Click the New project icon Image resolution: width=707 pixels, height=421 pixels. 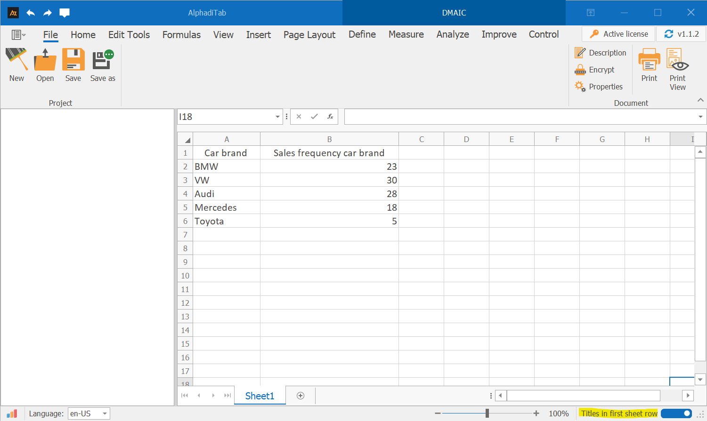pos(16,60)
